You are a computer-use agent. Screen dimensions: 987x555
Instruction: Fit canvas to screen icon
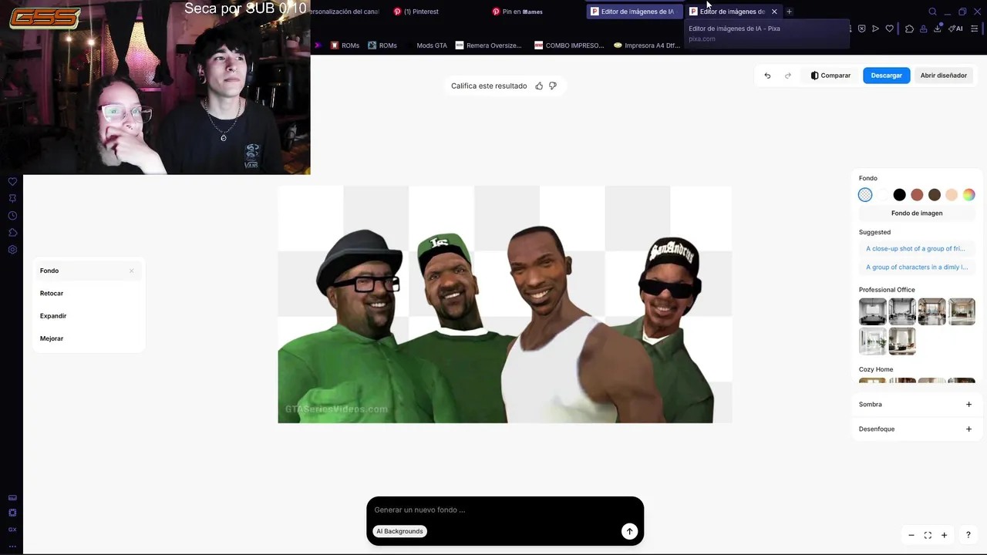tap(928, 535)
